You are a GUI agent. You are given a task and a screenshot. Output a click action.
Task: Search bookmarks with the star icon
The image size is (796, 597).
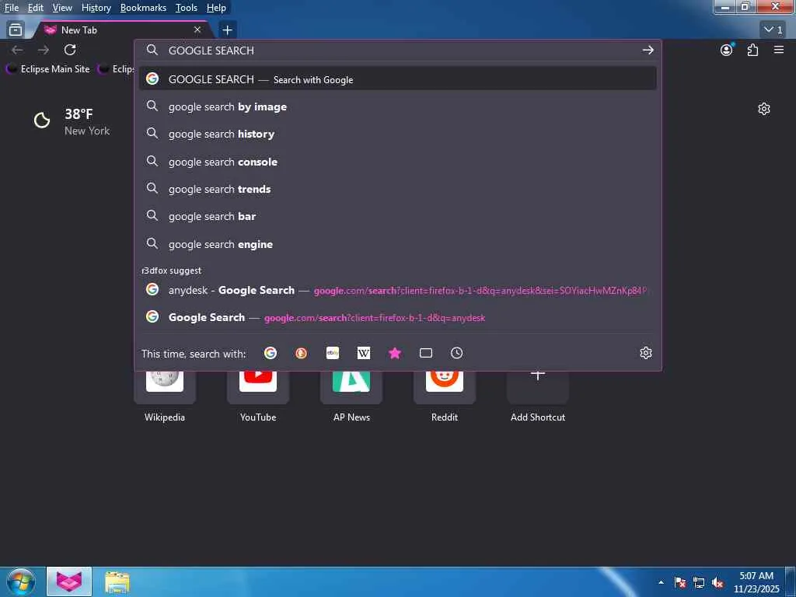(x=395, y=353)
